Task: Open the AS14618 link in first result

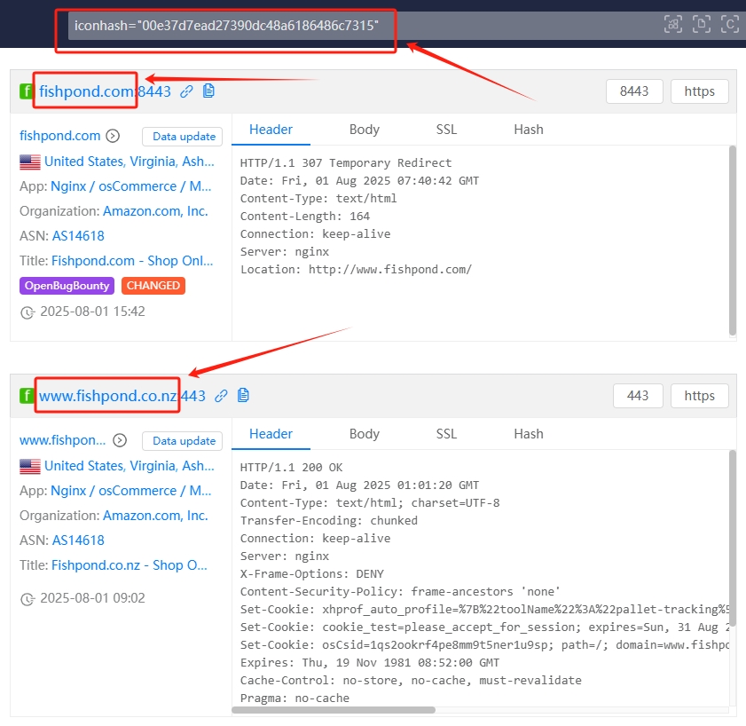Action: (x=78, y=236)
